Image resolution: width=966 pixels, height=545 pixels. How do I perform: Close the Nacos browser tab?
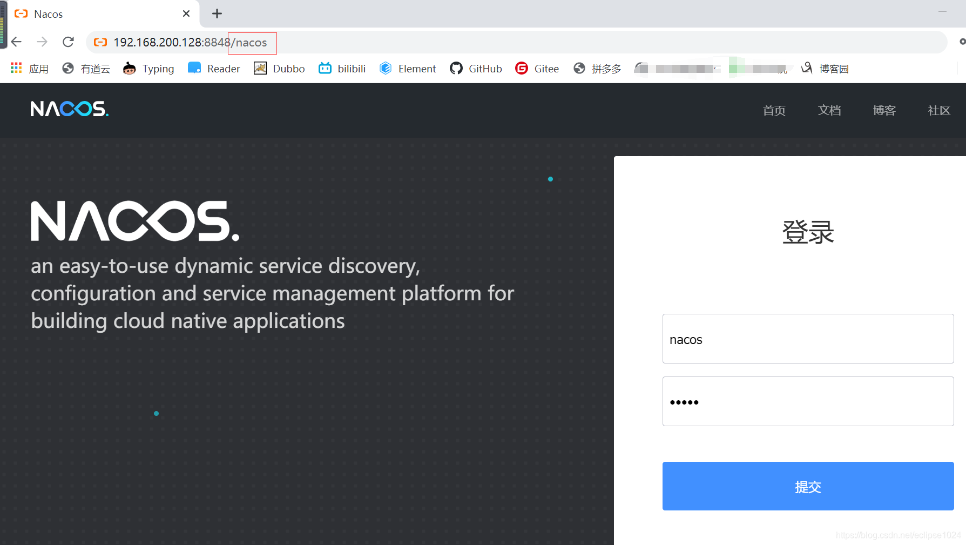tap(186, 14)
